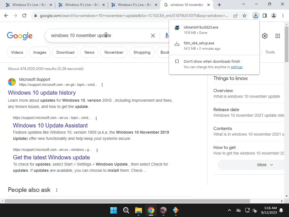Viewport: 289px width, 217px height.
Task: Open Windows 10 update history result
Action: (x=42, y=93)
